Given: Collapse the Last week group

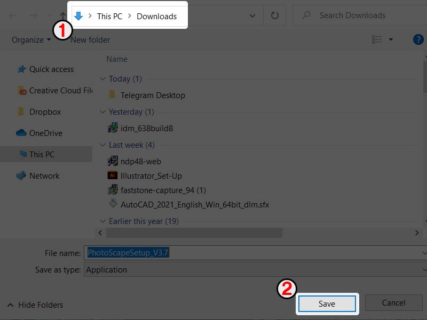Looking at the screenshot, I should pos(102,145).
